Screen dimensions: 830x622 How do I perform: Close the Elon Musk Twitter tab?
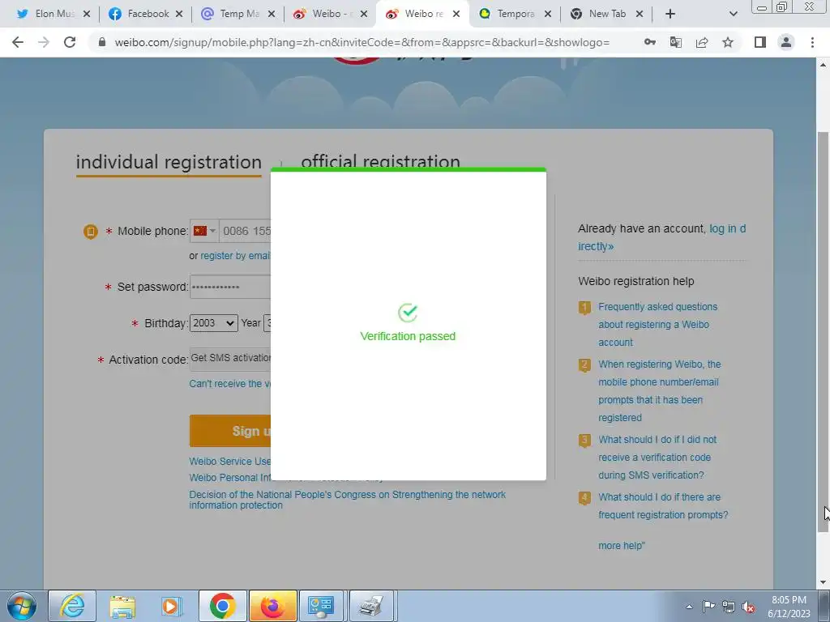(87, 14)
